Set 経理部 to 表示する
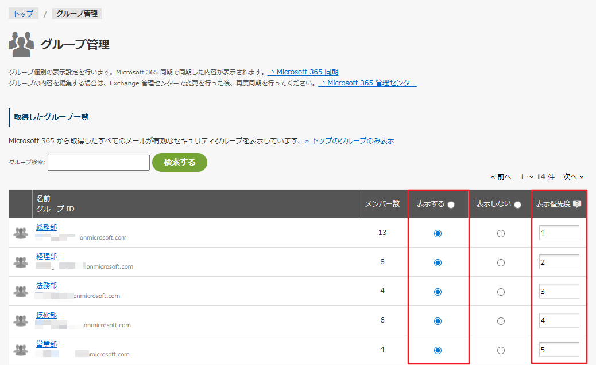This screenshot has width=596, height=365. click(438, 262)
